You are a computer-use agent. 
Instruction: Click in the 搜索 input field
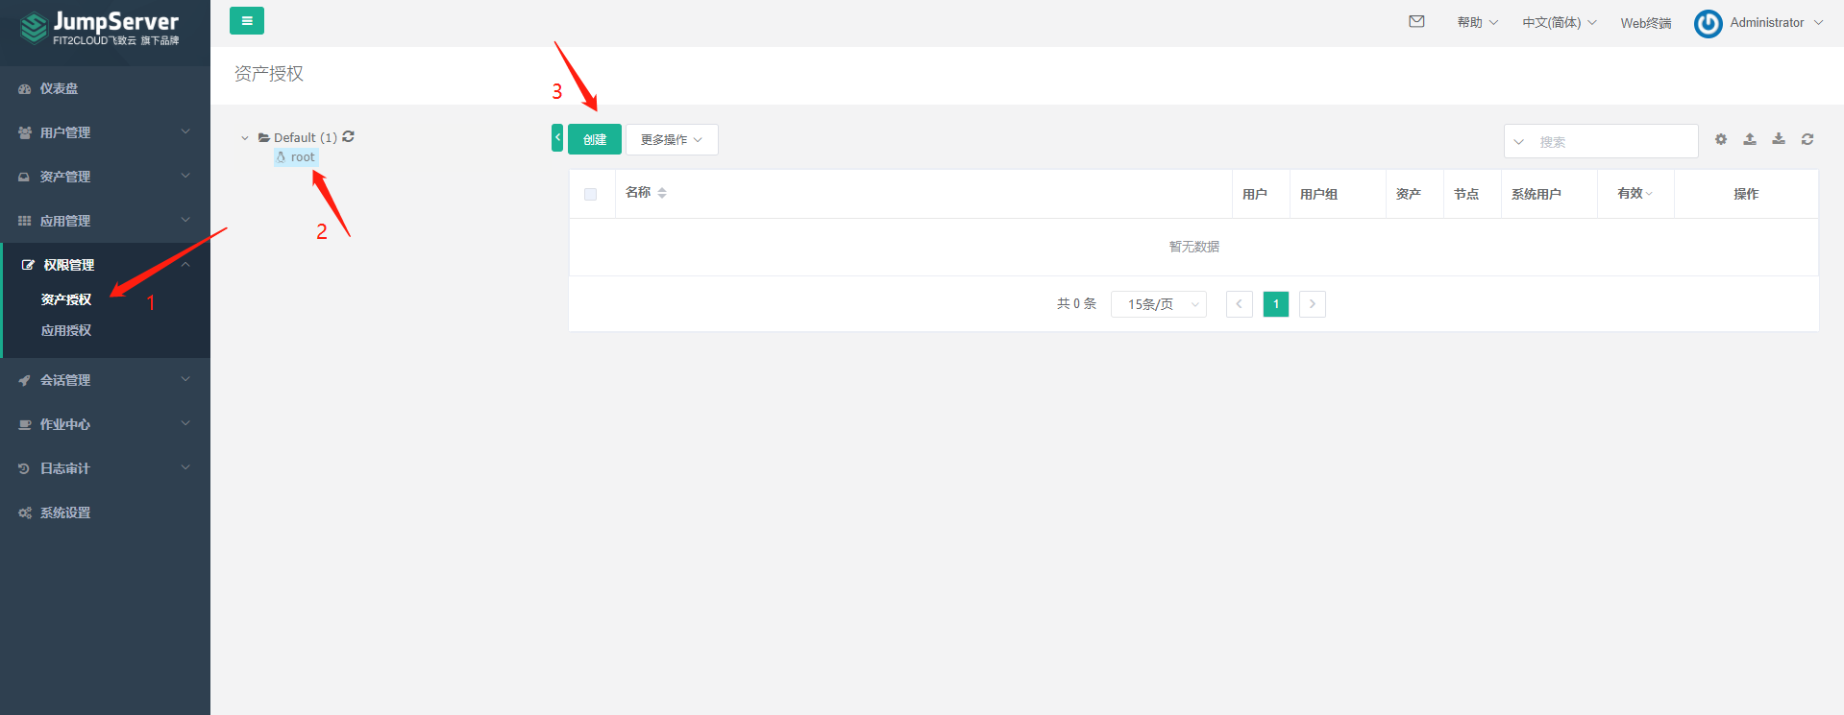[1614, 141]
